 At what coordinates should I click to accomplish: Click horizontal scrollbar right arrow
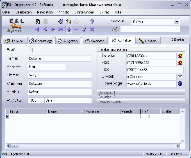(x=178, y=146)
